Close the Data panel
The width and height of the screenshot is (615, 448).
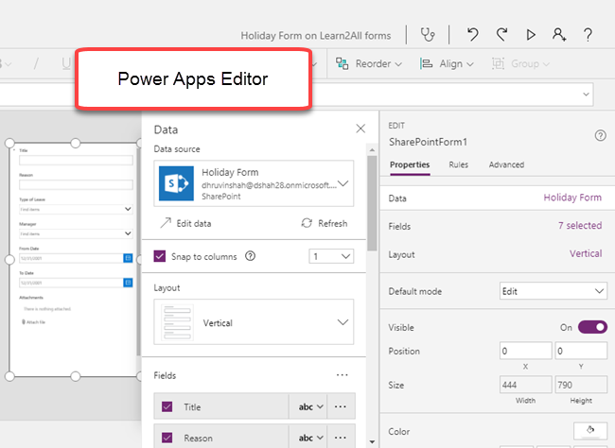click(360, 129)
